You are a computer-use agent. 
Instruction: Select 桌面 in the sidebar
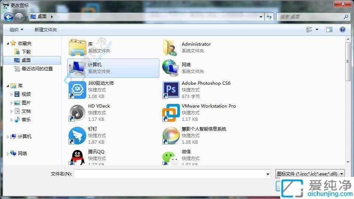(x=32, y=60)
